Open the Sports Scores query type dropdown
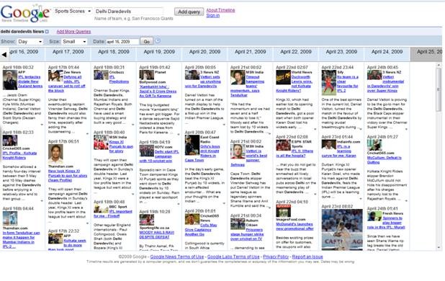445x281 pixels. click(x=73, y=11)
